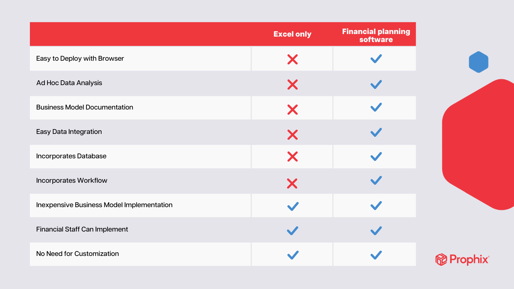Select the Excel only column header
The image size is (514, 289).
292,34
